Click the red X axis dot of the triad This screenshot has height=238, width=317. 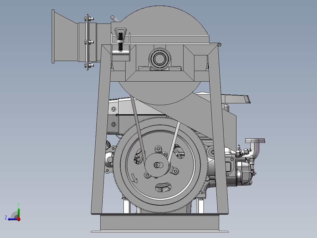(19, 219)
